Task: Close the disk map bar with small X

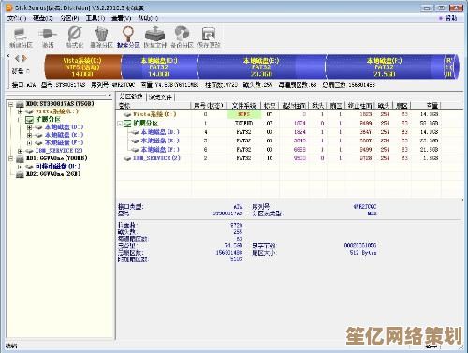Action: click(7, 56)
